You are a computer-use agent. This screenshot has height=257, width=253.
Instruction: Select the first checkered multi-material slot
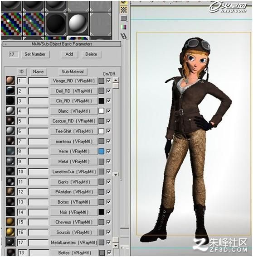[x=11, y=24]
